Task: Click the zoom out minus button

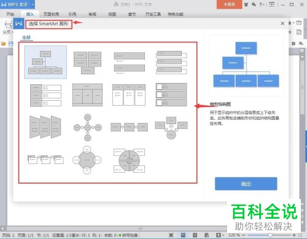Action: 244,235
